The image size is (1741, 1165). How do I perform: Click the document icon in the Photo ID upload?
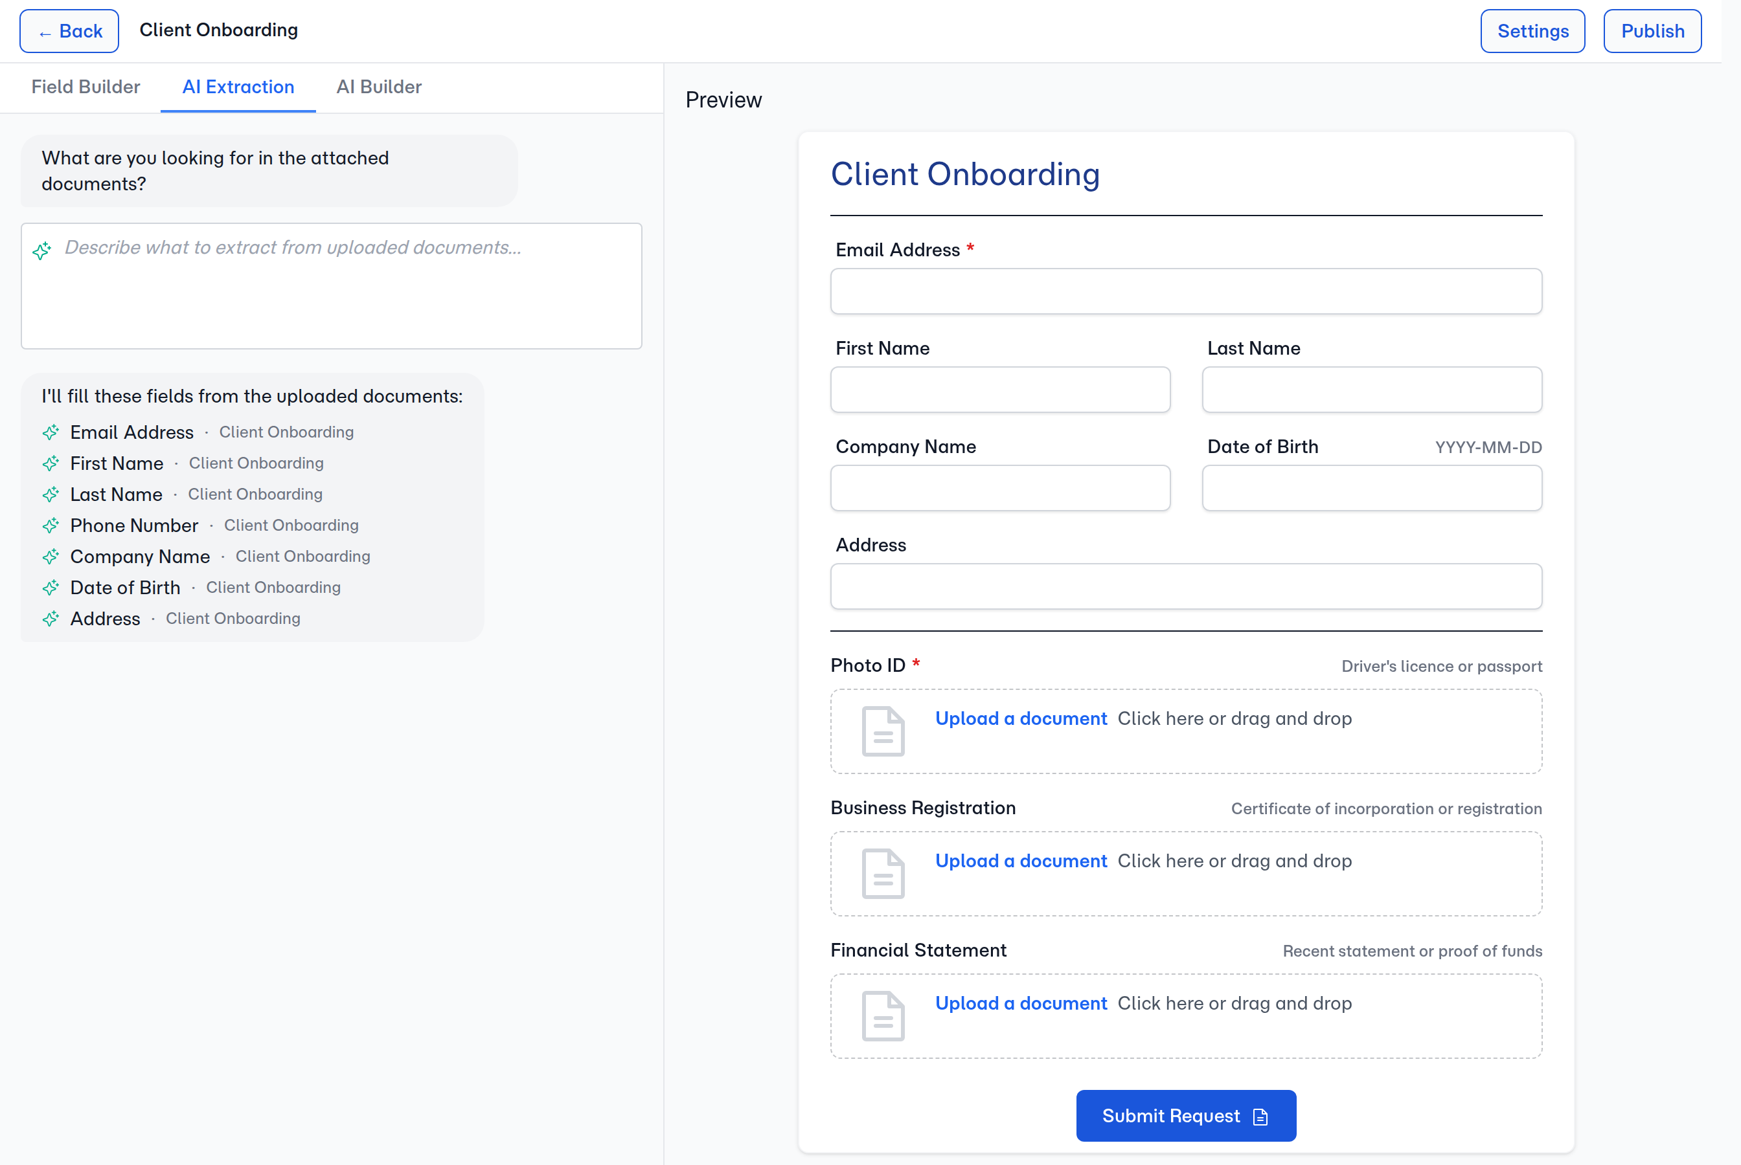pyautogui.click(x=883, y=731)
